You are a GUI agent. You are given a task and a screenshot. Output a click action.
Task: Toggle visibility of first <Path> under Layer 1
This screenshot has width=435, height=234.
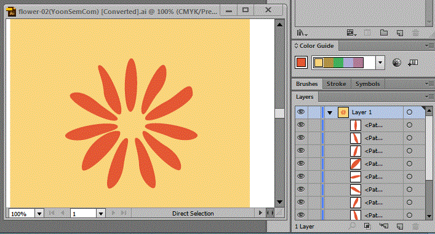(301, 125)
